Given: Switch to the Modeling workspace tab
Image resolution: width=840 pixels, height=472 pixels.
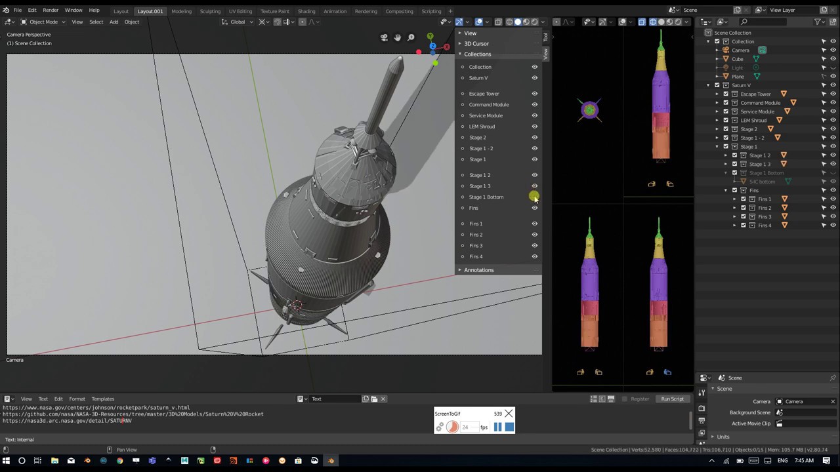Looking at the screenshot, I should coord(181,11).
